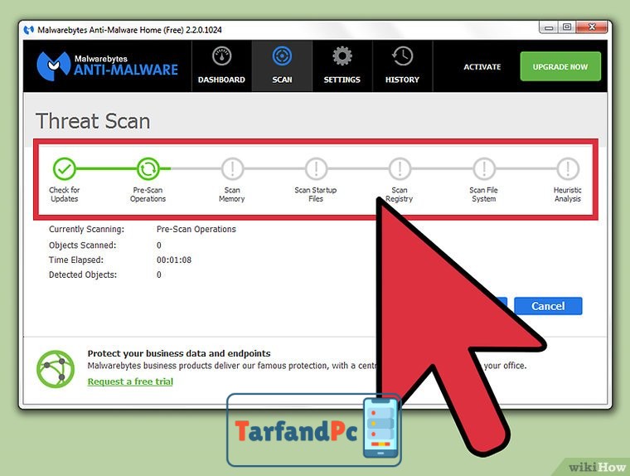The width and height of the screenshot is (630, 476).
Task: Click the Heuristic Analysis step icon
Action: click(567, 168)
